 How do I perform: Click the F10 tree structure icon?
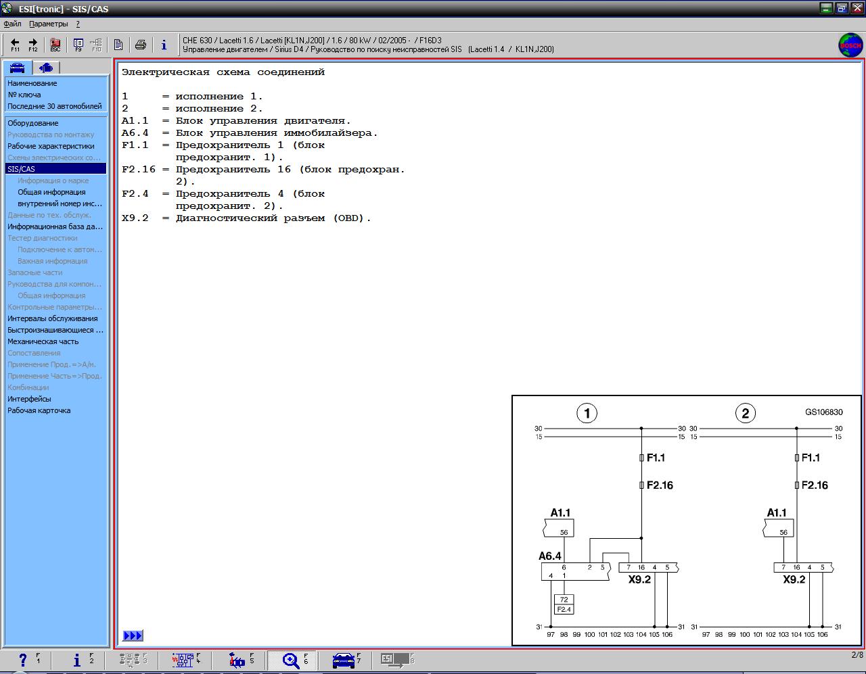coord(96,45)
